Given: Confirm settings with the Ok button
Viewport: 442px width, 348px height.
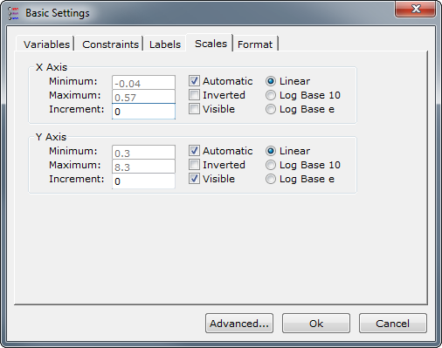Looking at the screenshot, I should coord(316,323).
